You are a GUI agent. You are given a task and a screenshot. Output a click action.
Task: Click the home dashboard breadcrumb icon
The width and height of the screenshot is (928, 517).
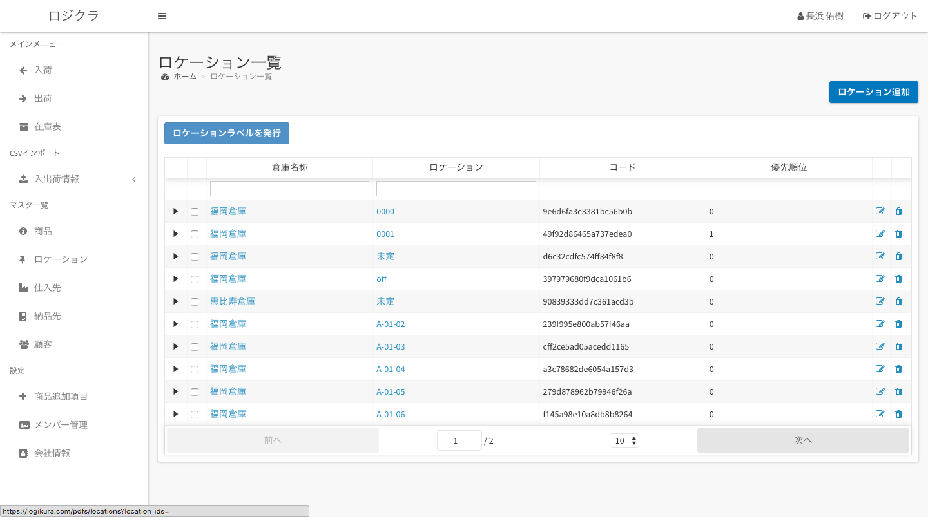[x=165, y=77]
